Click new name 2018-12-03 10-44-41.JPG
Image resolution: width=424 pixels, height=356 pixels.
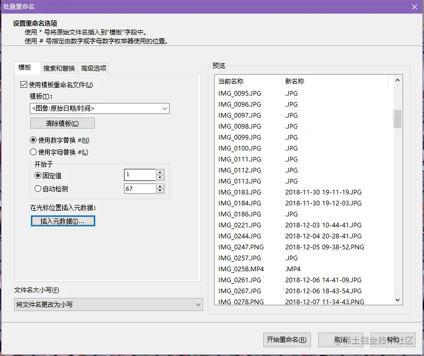point(323,225)
